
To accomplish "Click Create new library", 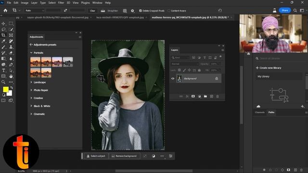I will [x=269, y=68].
